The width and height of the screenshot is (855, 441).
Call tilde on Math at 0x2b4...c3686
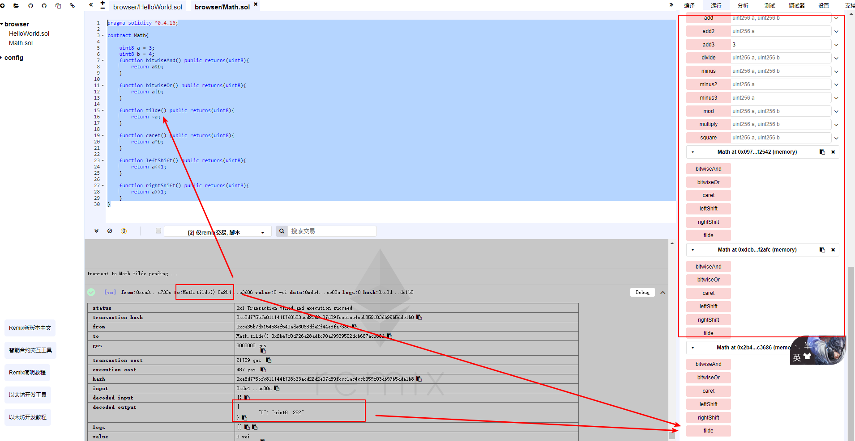(709, 431)
